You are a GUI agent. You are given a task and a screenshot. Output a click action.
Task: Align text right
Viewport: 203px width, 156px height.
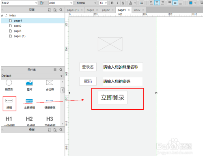[x=162, y=3]
